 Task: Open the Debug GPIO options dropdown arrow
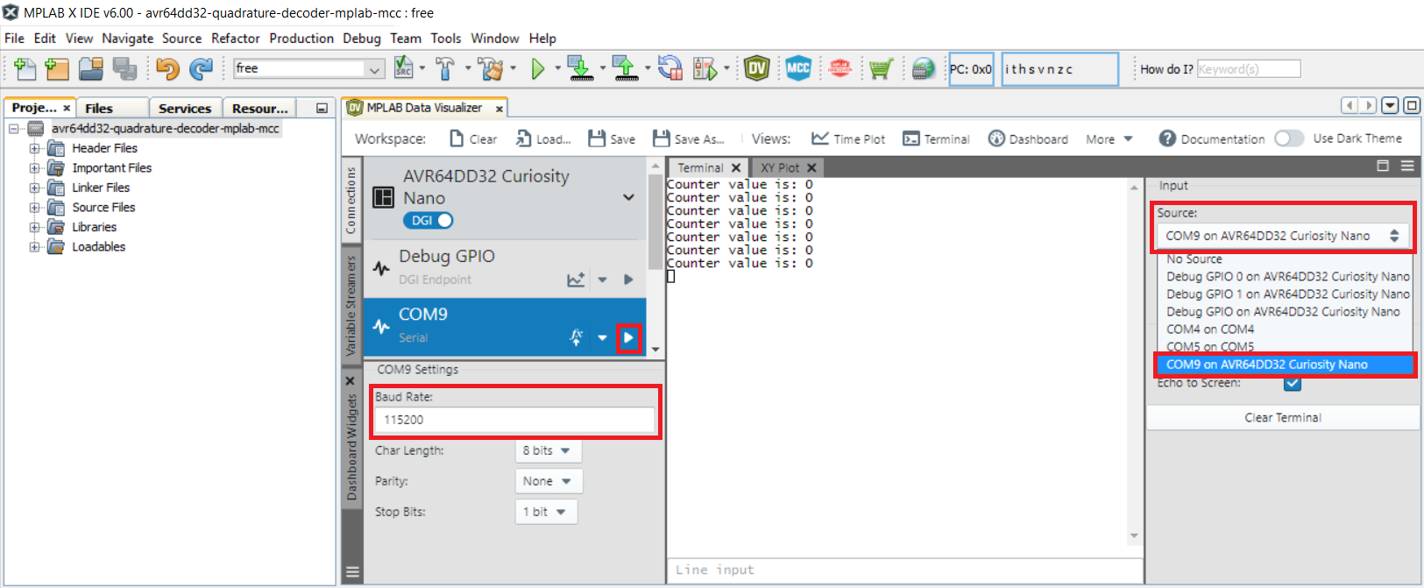coord(602,280)
